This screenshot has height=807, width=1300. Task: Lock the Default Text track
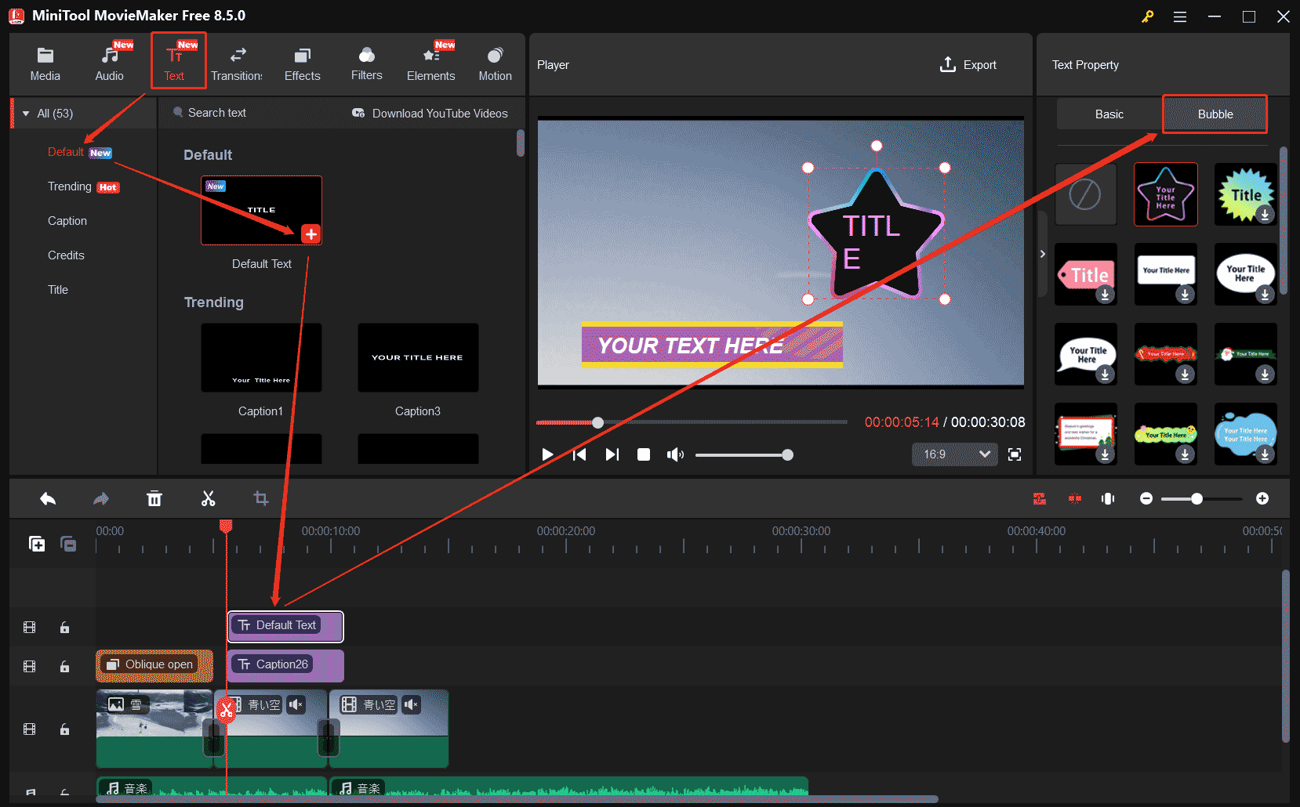64,627
